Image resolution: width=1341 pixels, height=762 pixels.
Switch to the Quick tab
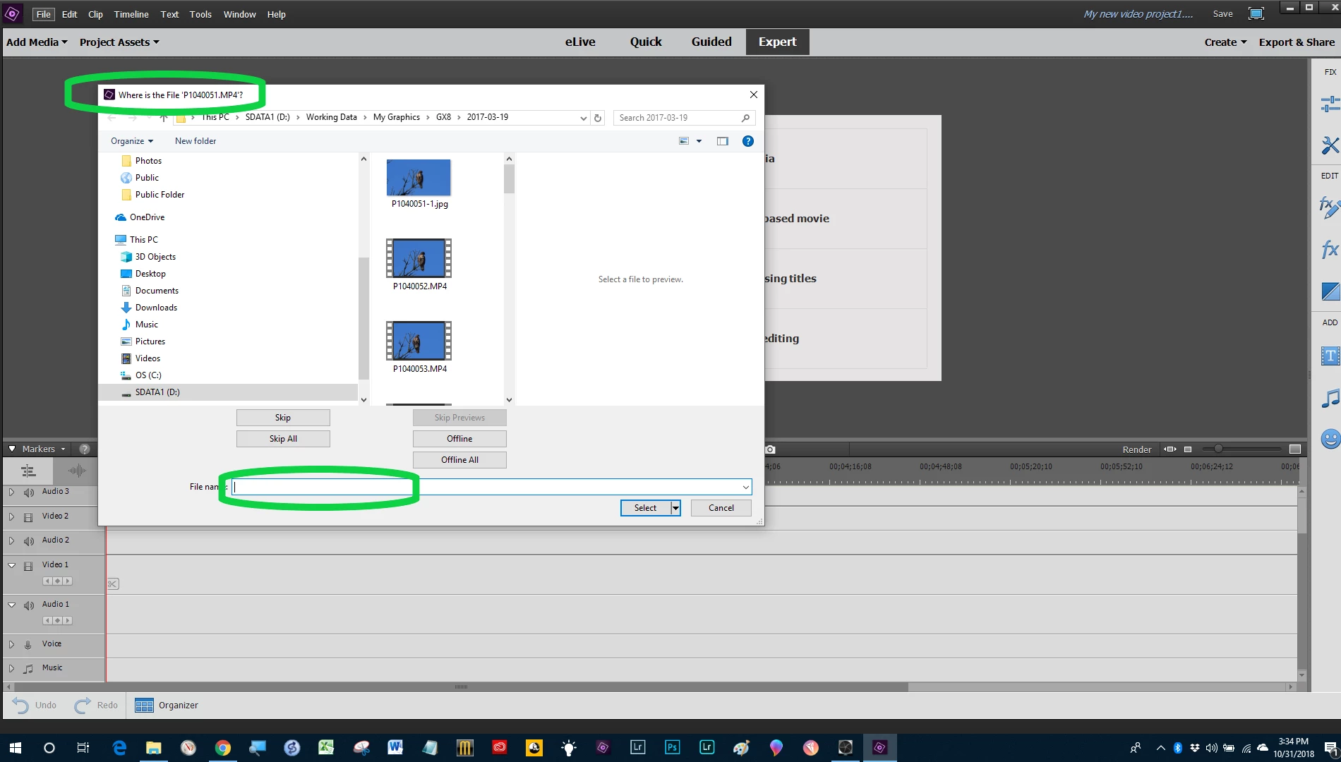pyautogui.click(x=646, y=42)
